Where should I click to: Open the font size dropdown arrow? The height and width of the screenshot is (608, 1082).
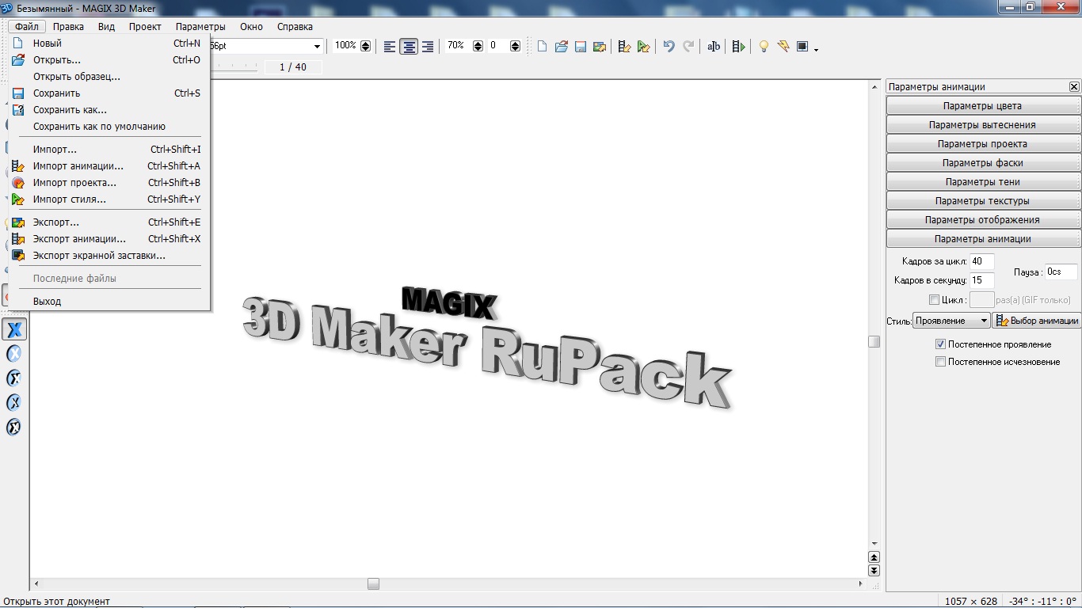click(317, 47)
